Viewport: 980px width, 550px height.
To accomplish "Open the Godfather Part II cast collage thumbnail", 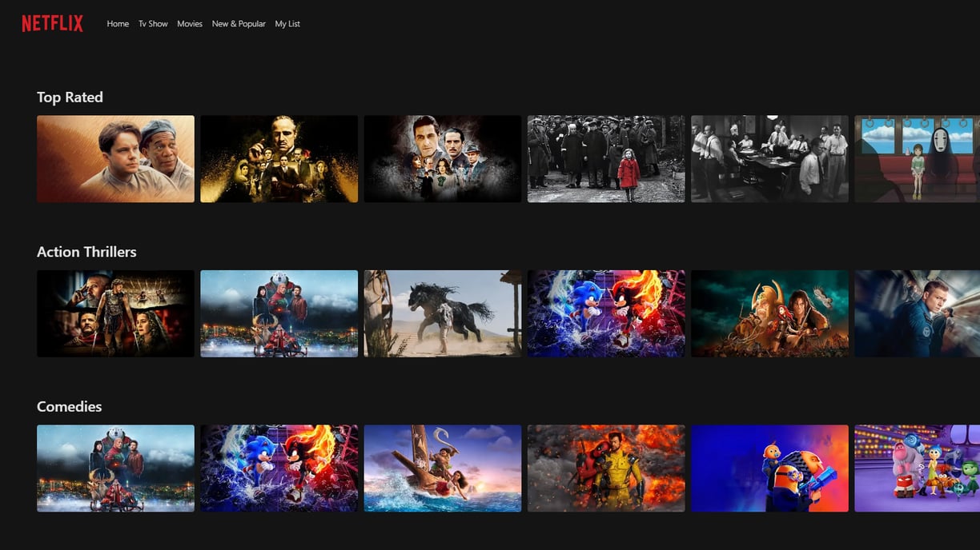I will click(443, 159).
